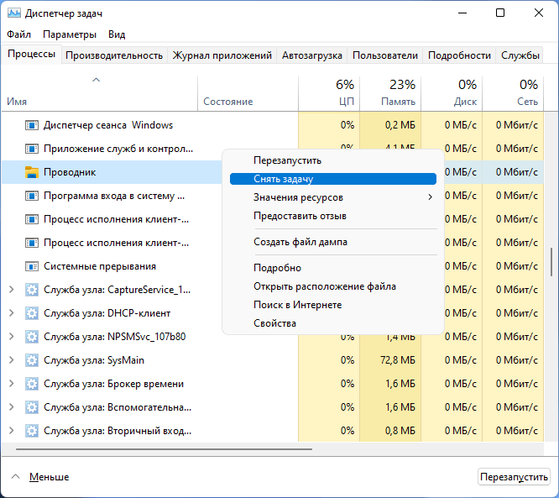The height and width of the screenshot is (498, 559).
Task: Open the Параметры menu
Action: coord(70,34)
